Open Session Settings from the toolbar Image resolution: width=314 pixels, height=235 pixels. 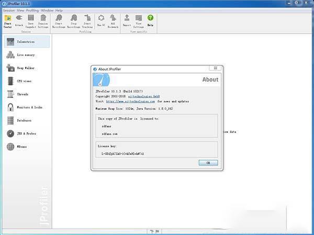coord(43,22)
